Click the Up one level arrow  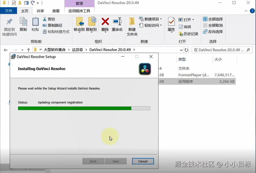[x=29, y=50]
